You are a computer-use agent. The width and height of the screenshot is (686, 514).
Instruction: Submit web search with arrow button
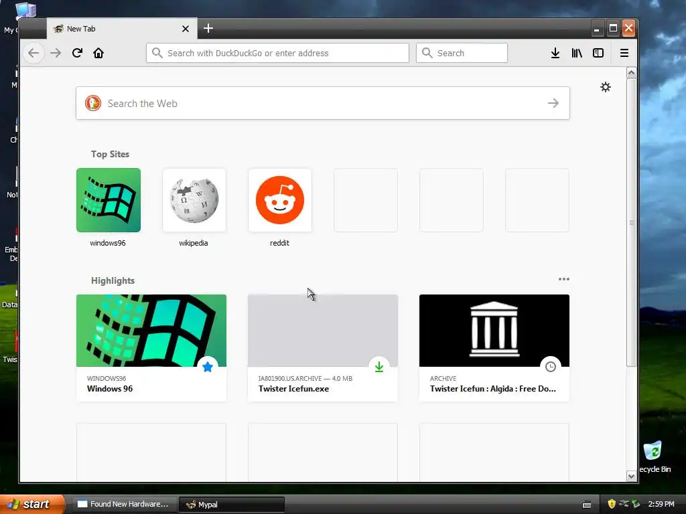coord(553,103)
